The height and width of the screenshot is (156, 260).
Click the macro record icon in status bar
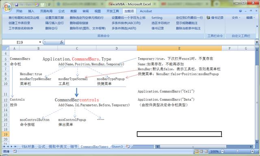tap(15, 151)
